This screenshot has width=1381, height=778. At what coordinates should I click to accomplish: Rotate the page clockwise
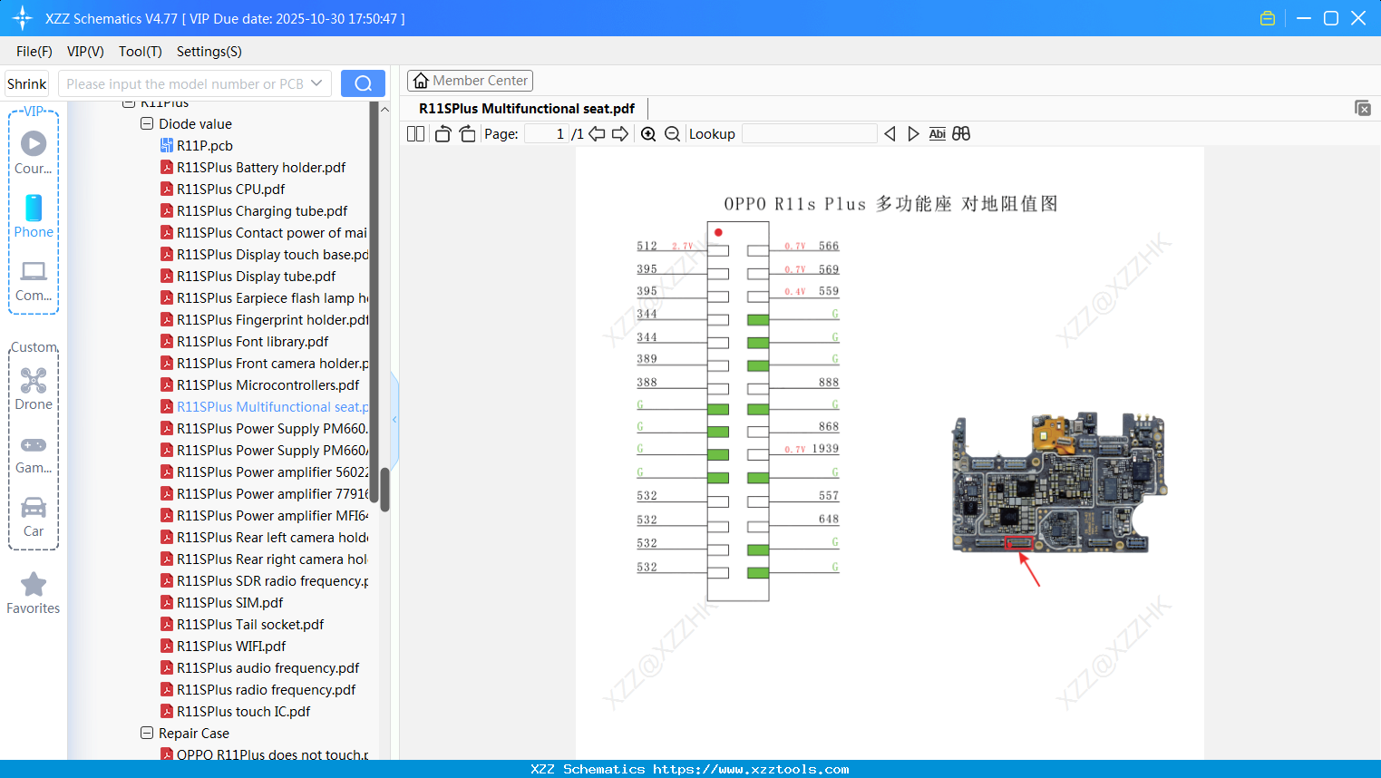[x=467, y=133]
